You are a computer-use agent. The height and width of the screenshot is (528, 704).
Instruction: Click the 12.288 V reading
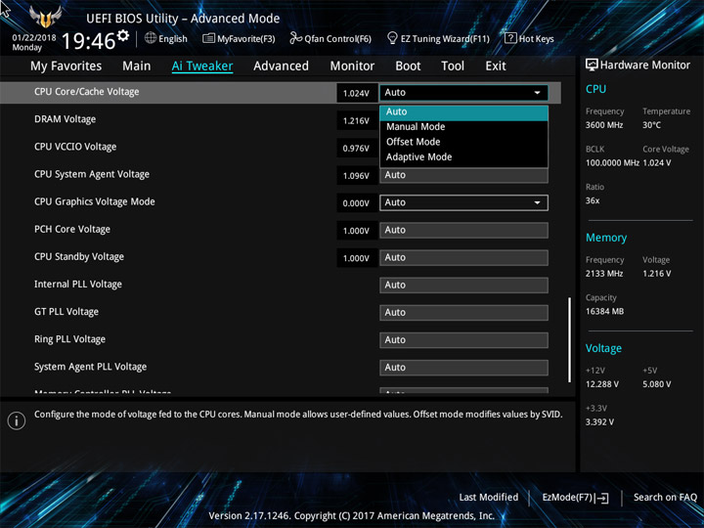point(602,384)
